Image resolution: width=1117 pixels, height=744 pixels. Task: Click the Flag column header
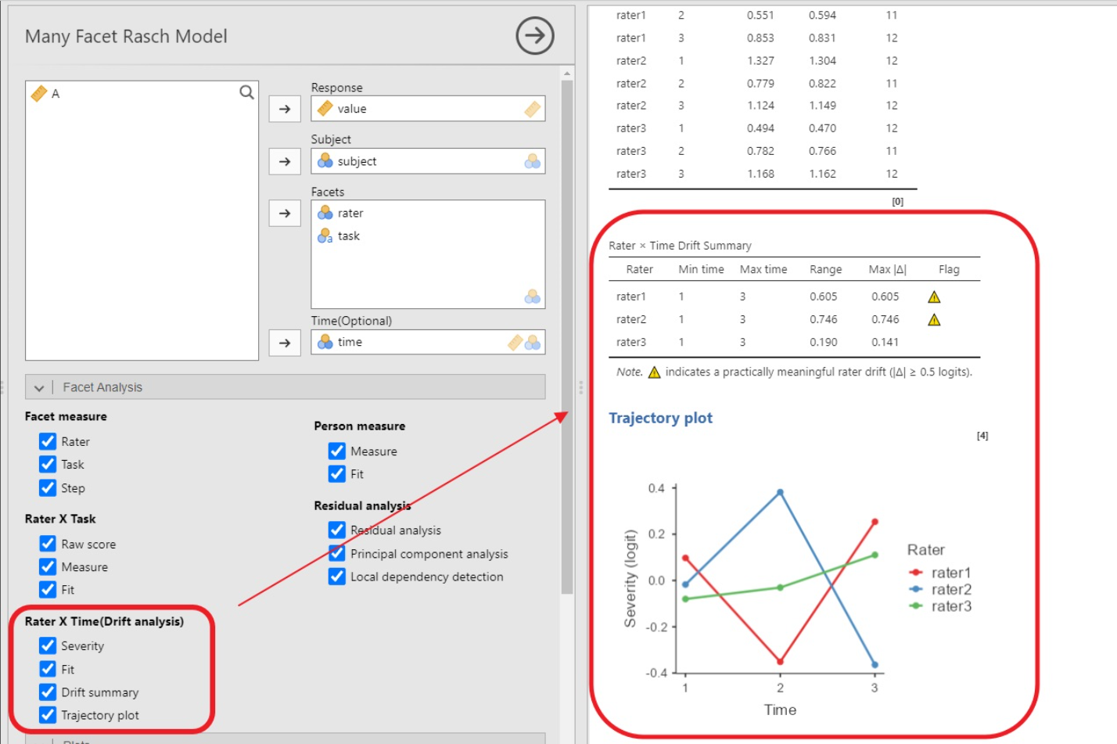tap(949, 269)
